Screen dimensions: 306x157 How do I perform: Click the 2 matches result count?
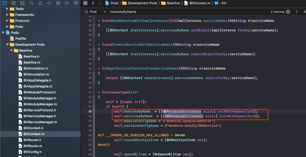(277, 12)
